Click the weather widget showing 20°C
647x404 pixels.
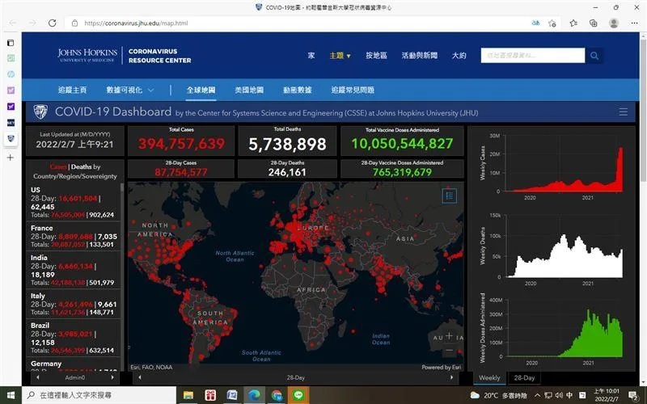[498, 395]
